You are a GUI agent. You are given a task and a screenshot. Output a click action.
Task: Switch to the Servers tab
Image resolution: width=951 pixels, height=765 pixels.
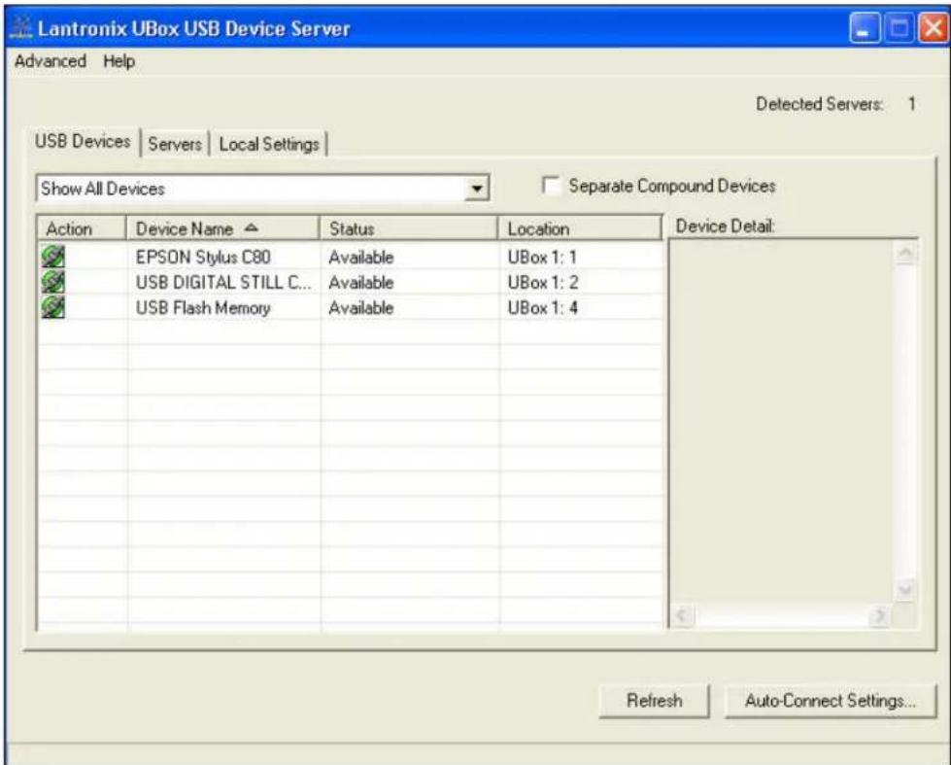coord(175,145)
